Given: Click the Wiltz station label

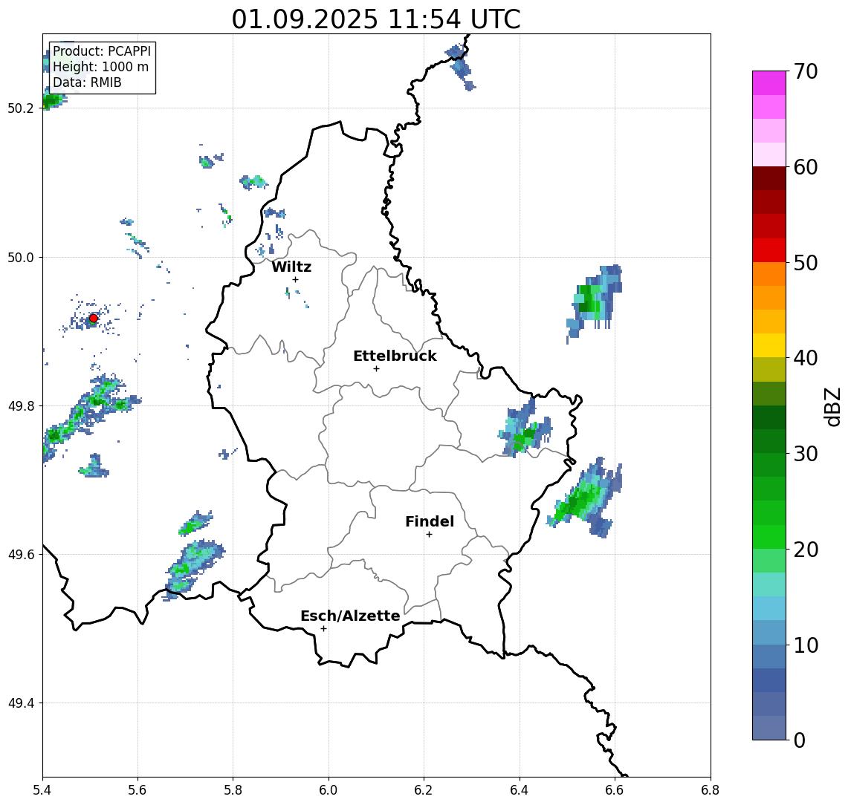Looking at the screenshot, I should tap(291, 267).
